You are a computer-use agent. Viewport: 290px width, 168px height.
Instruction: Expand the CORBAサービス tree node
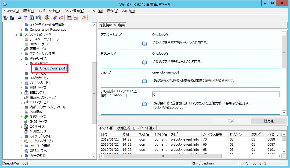(x=22, y=83)
